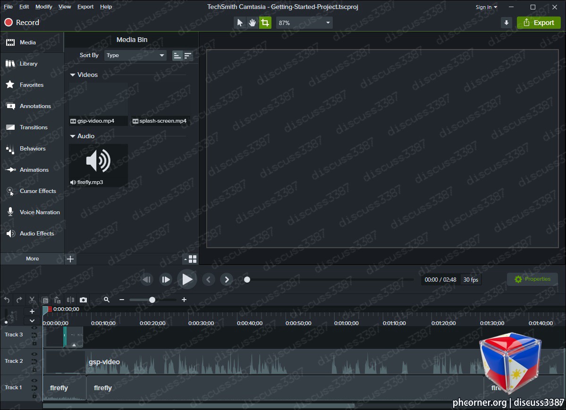Select the splash-screen.mp4 media item
The width and height of the screenshot is (566, 410).
pyautogui.click(x=161, y=104)
